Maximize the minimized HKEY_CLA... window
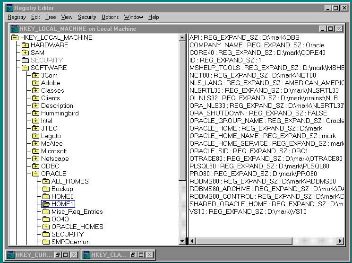The width and height of the screenshot is (352, 263). tap(141, 254)
